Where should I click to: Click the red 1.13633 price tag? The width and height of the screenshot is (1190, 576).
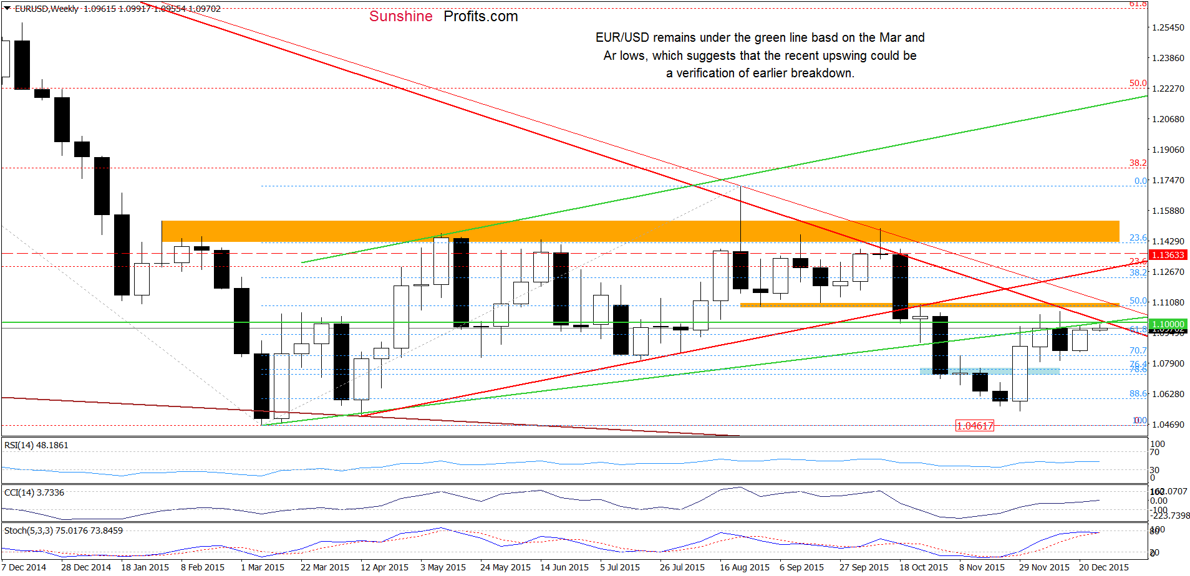1168,255
